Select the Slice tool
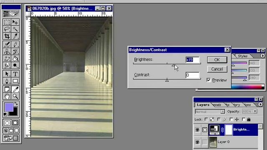This screenshot has width=267, height=150. pyautogui.click(x=15, y=36)
